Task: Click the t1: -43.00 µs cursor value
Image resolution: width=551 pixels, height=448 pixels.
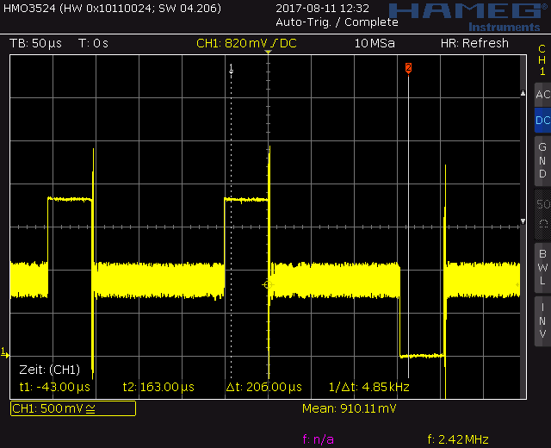Action: (x=55, y=387)
